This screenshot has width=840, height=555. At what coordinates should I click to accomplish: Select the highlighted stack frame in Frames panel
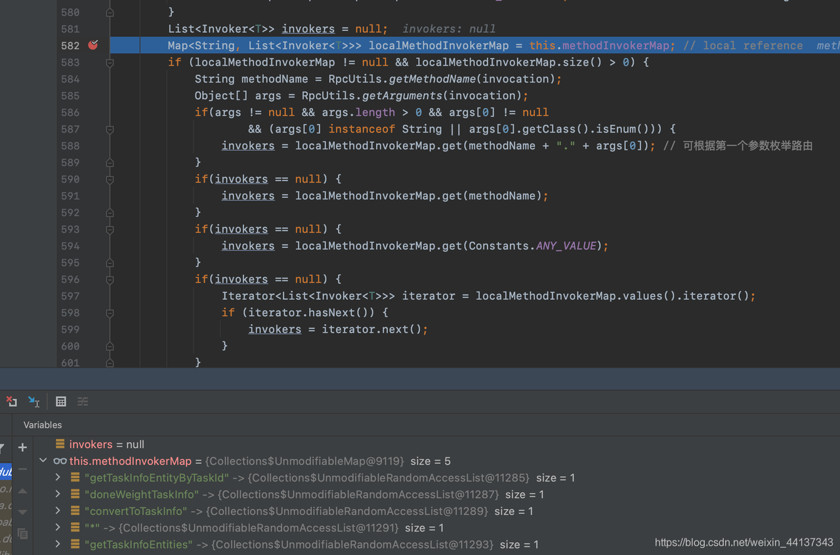pos(6,472)
